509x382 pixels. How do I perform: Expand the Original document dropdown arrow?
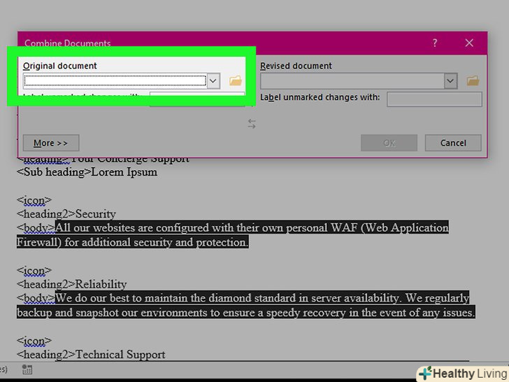click(x=213, y=81)
